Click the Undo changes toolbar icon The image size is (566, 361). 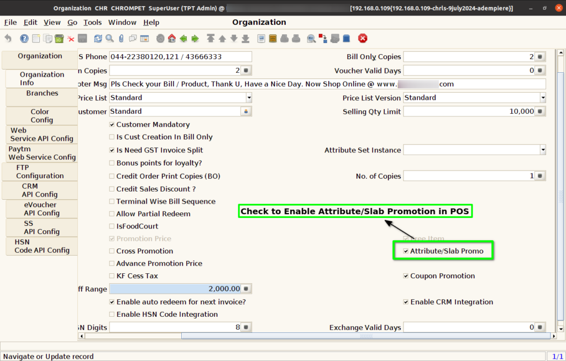[8, 38]
